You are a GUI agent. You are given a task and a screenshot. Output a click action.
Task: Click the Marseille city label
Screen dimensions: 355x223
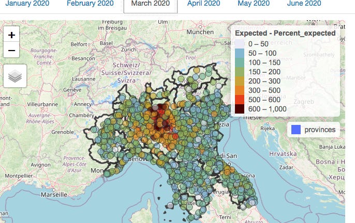(x=54, y=195)
